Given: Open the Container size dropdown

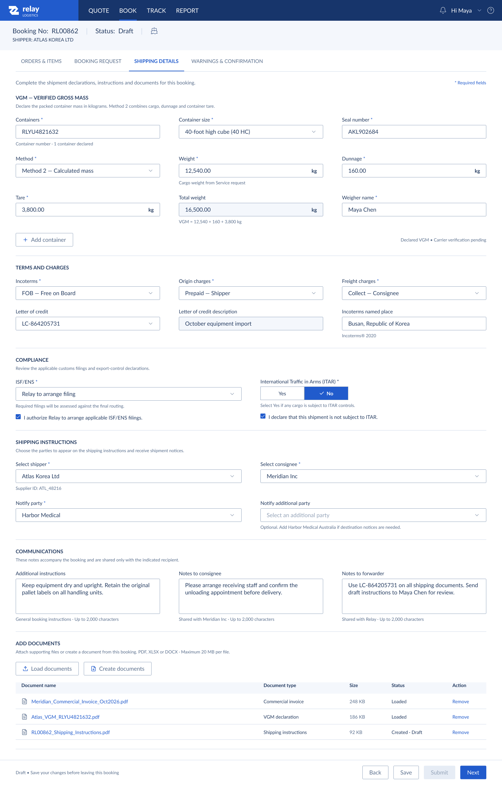Looking at the screenshot, I should click(x=251, y=132).
